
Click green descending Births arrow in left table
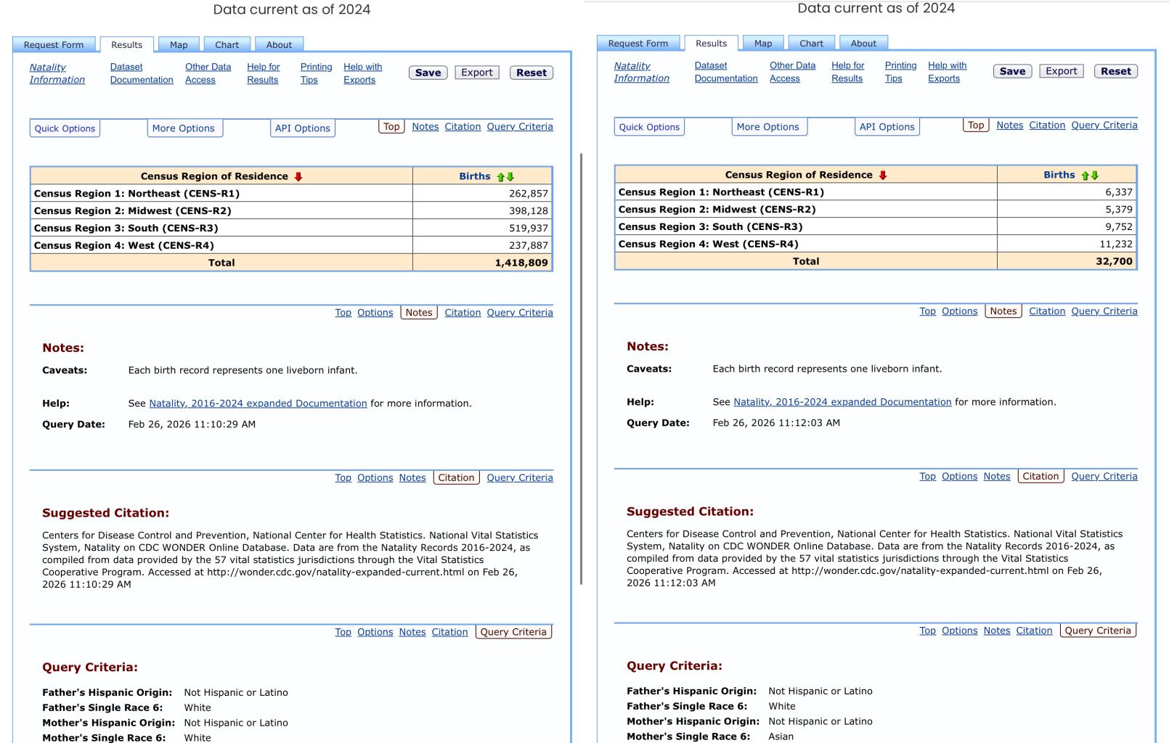pyautogui.click(x=510, y=176)
